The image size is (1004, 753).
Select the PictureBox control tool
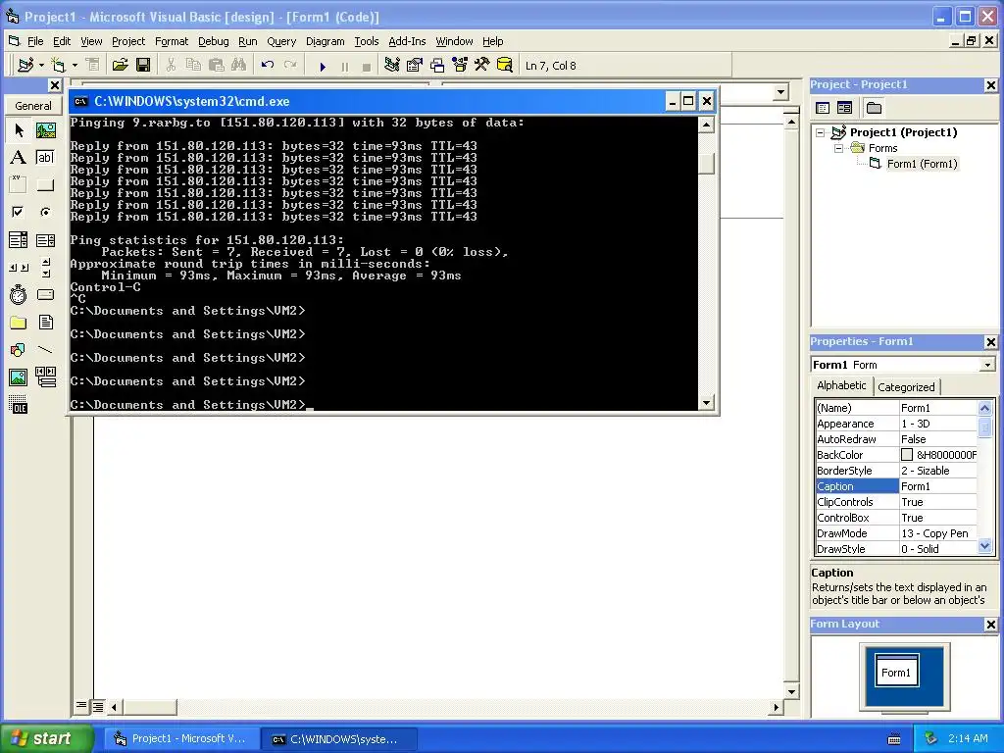click(x=45, y=130)
